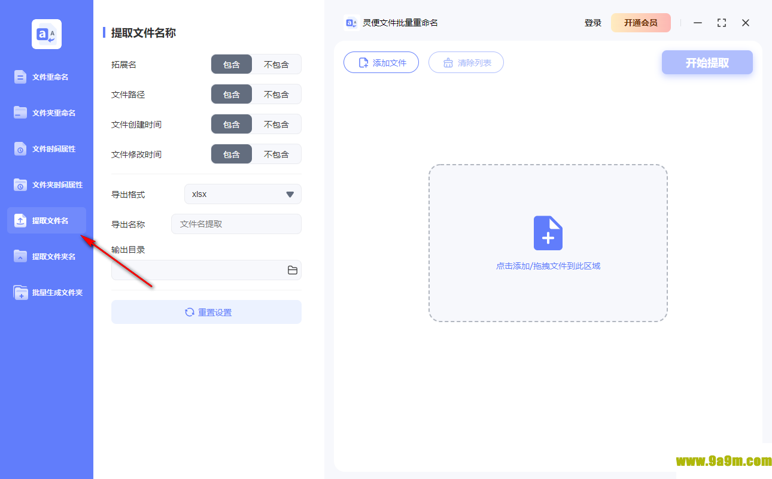
Task: Select 提取文件名 sidebar item
Action: click(x=47, y=220)
